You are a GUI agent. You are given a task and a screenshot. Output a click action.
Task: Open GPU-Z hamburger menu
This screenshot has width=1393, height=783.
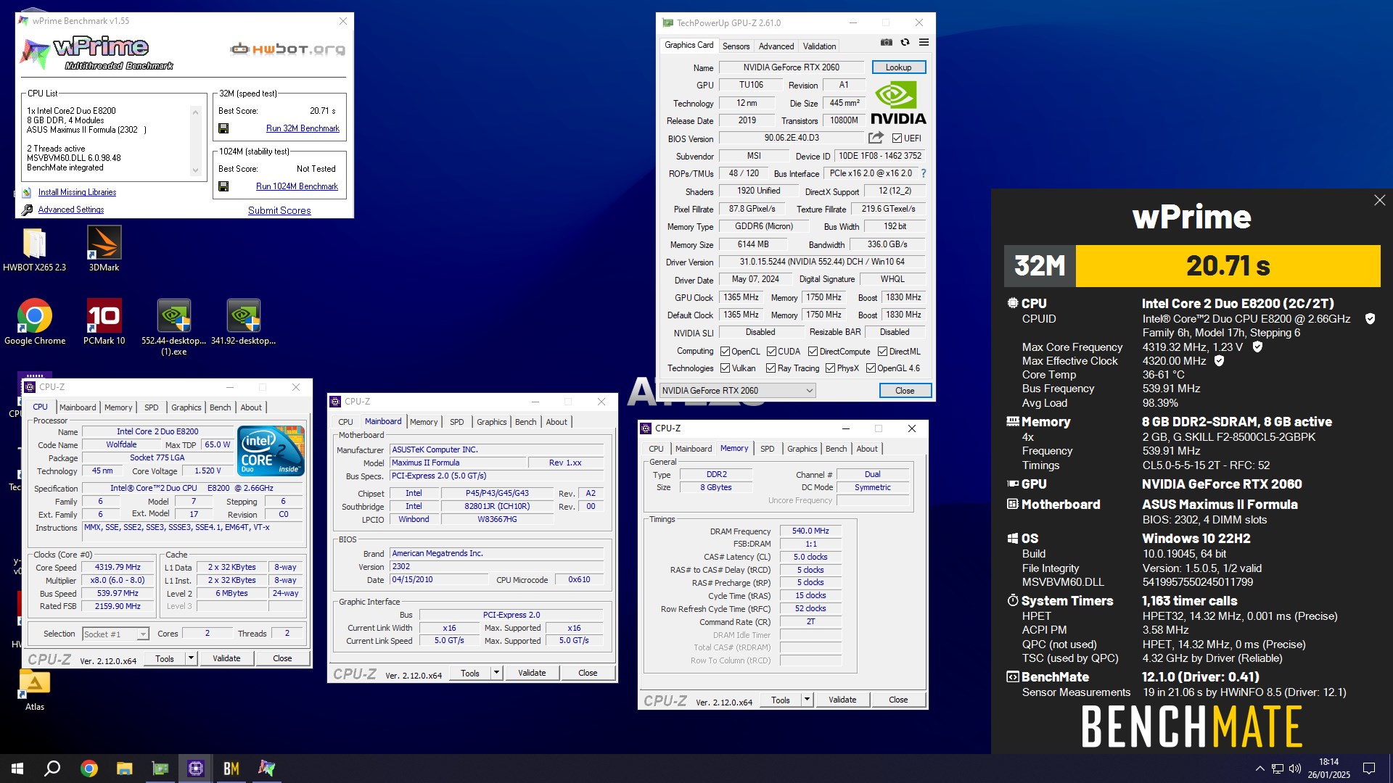924,43
